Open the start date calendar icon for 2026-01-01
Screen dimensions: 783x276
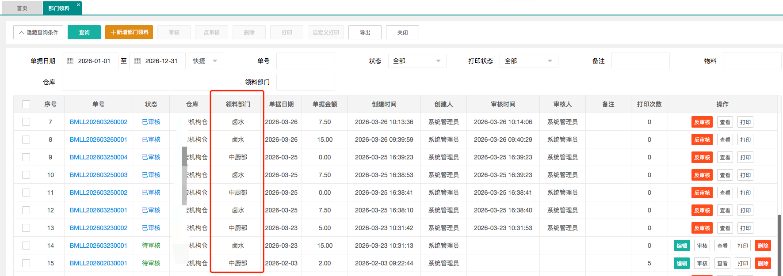coord(70,61)
